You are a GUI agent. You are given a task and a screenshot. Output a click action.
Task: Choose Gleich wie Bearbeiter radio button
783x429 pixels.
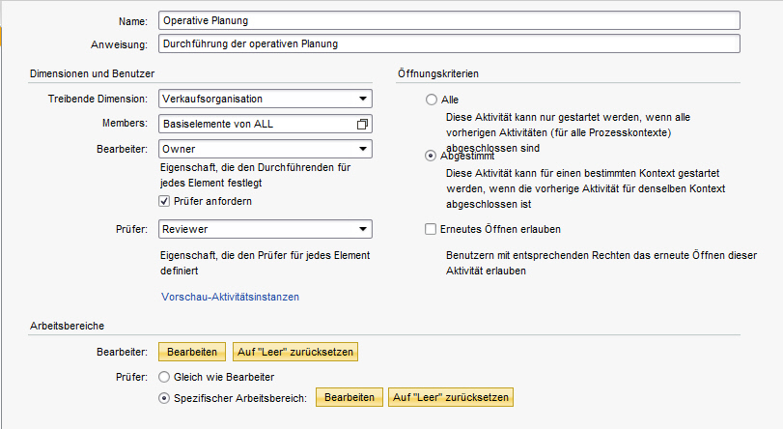click(164, 377)
